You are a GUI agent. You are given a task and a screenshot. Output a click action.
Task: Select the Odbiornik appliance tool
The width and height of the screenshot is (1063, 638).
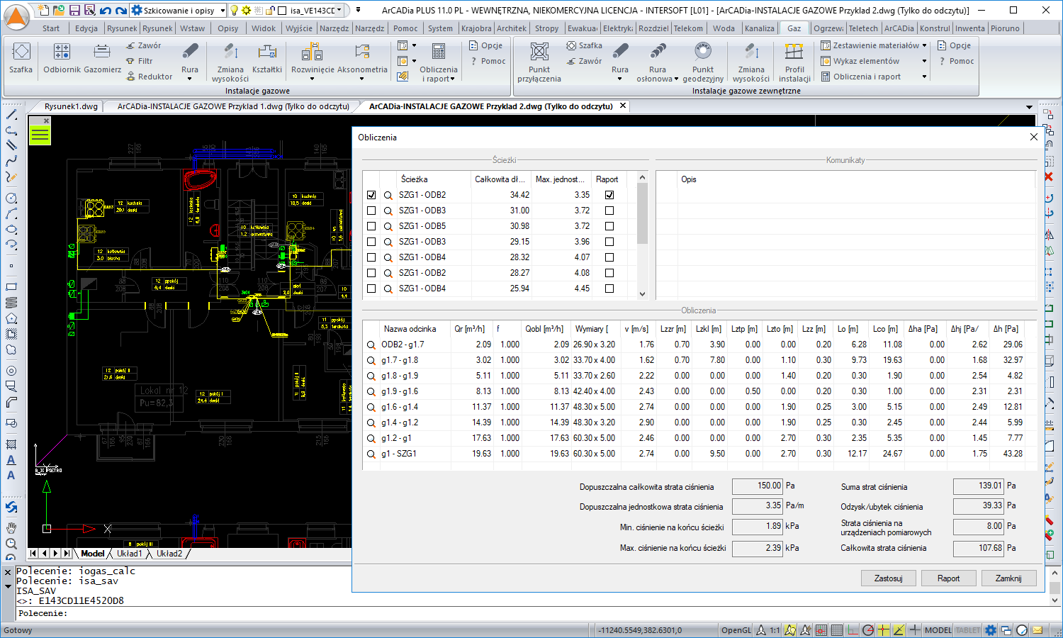pos(62,57)
